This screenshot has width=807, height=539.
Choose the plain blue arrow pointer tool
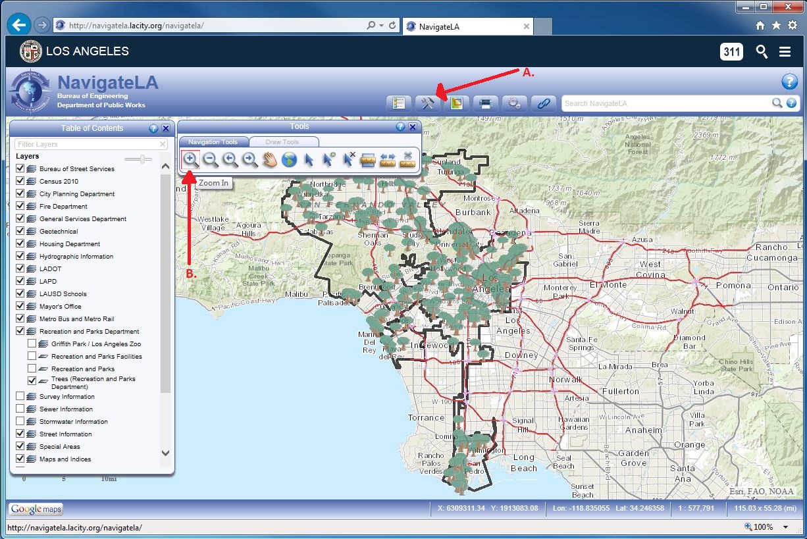click(309, 159)
